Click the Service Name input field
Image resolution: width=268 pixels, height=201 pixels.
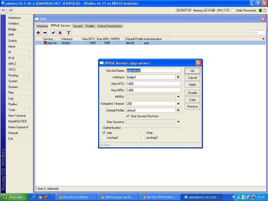click(x=153, y=70)
